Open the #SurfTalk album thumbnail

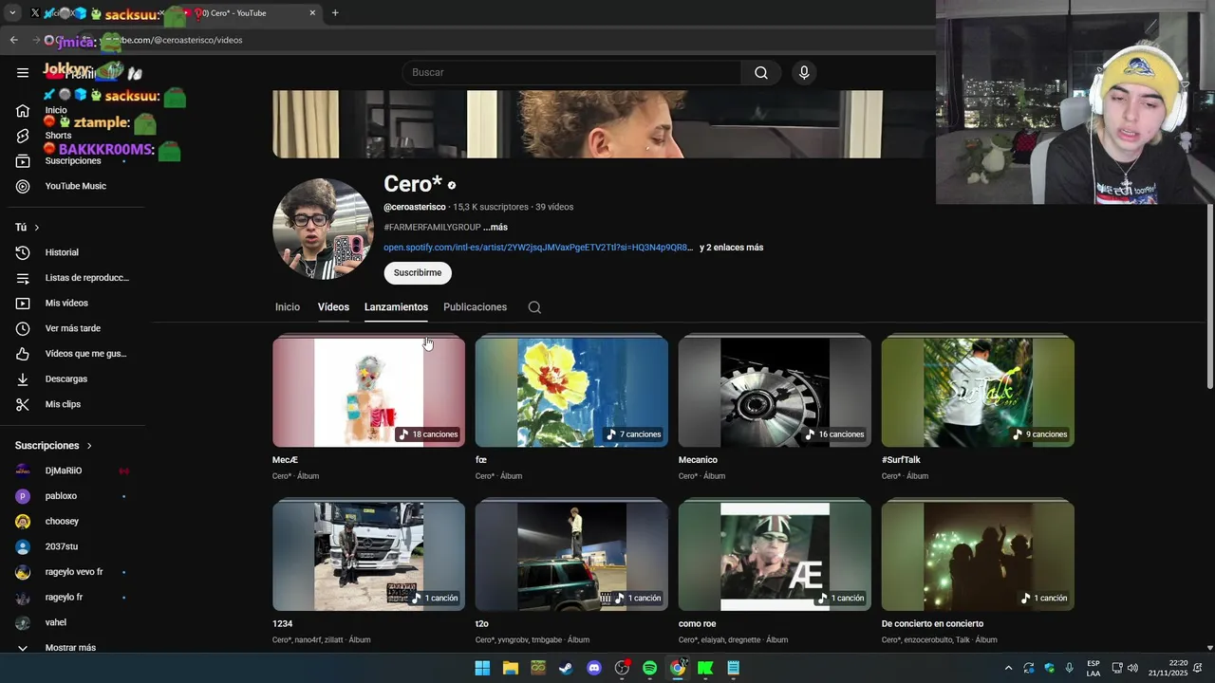click(x=978, y=392)
